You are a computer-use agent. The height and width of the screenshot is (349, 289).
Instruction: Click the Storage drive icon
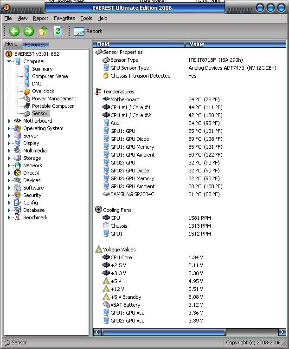pyautogui.click(x=18, y=158)
